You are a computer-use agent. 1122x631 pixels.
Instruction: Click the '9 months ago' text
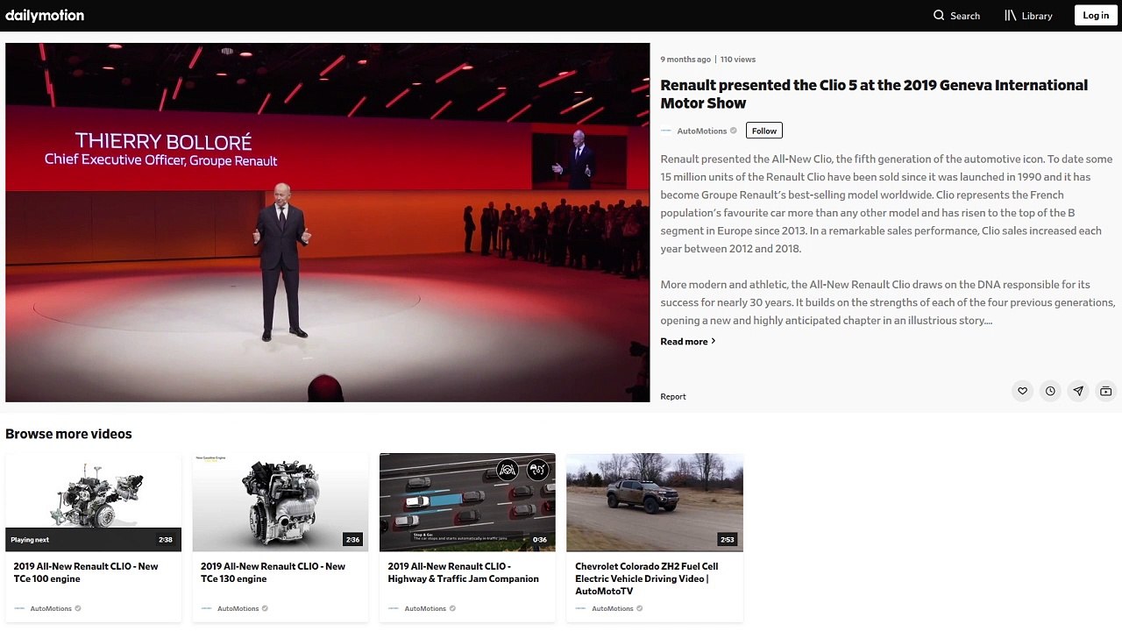tap(685, 60)
